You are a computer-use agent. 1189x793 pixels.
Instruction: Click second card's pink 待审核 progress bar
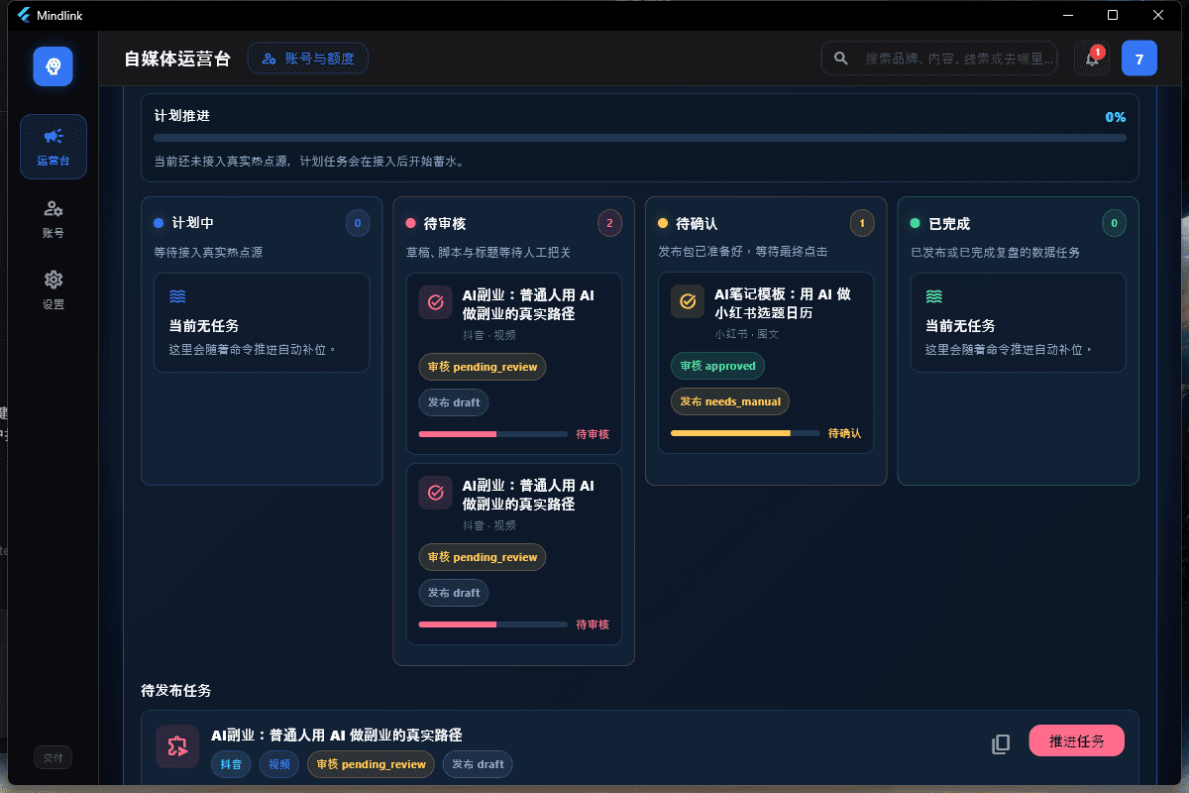[x=493, y=624]
